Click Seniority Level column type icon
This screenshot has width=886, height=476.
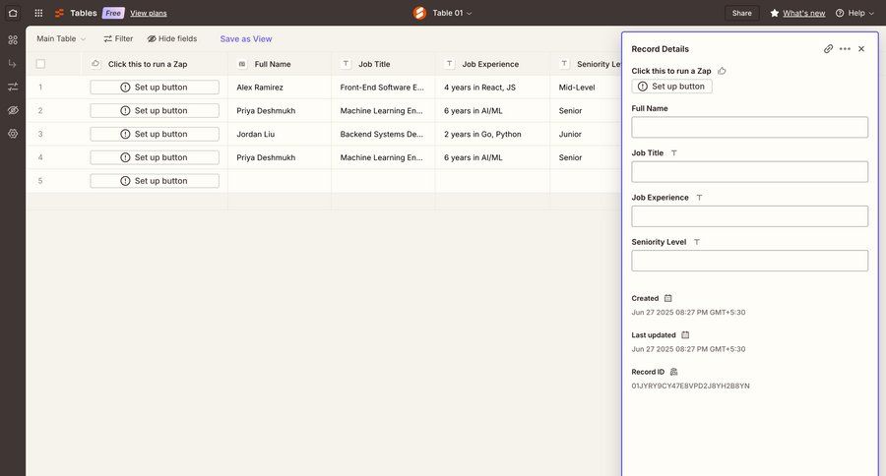(x=564, y=64)
